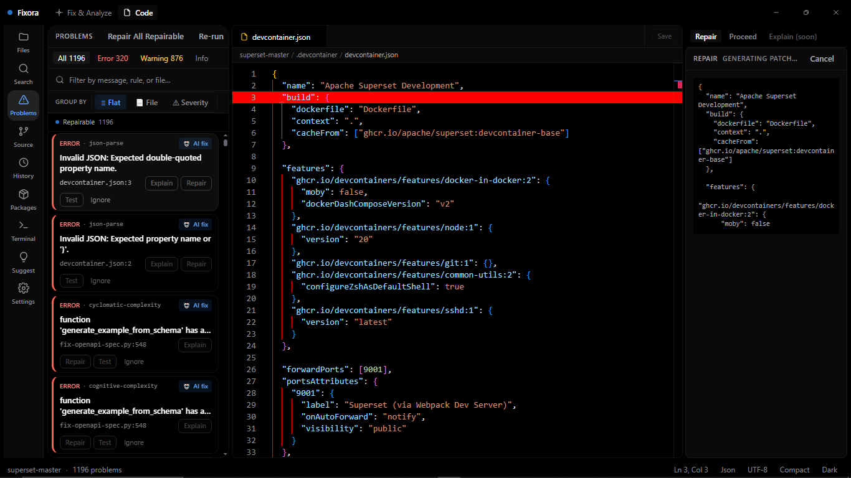
Task: Open the Terminal sidebar icon
Action: click(x=23, y=231)
